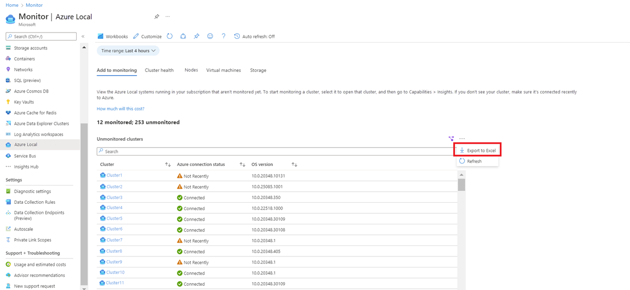Viewport: 630px width, 290px height.
Task: Click Customize pencil button
Action: (x=148, y=36)
